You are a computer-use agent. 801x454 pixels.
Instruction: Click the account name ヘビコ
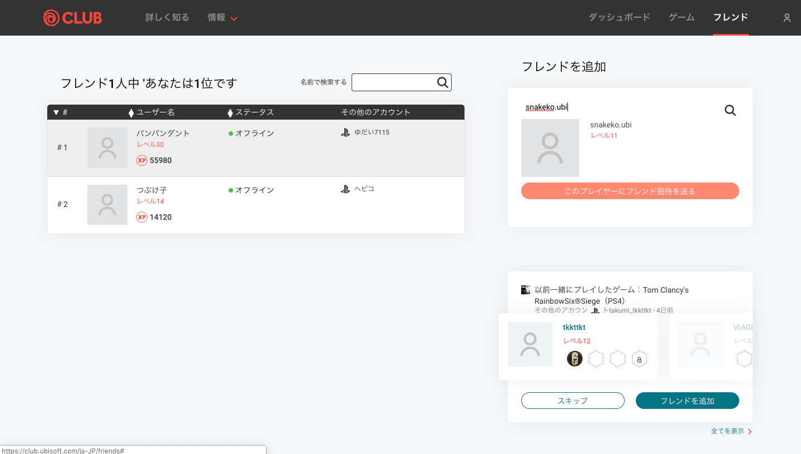click(364, 189)
